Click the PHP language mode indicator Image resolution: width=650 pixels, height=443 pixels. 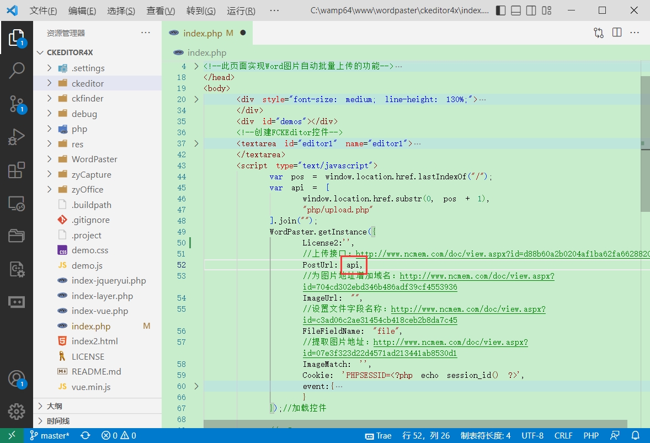(x=591, y=435)
